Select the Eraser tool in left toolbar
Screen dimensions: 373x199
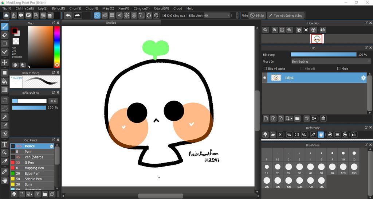[x=5, y=35]
